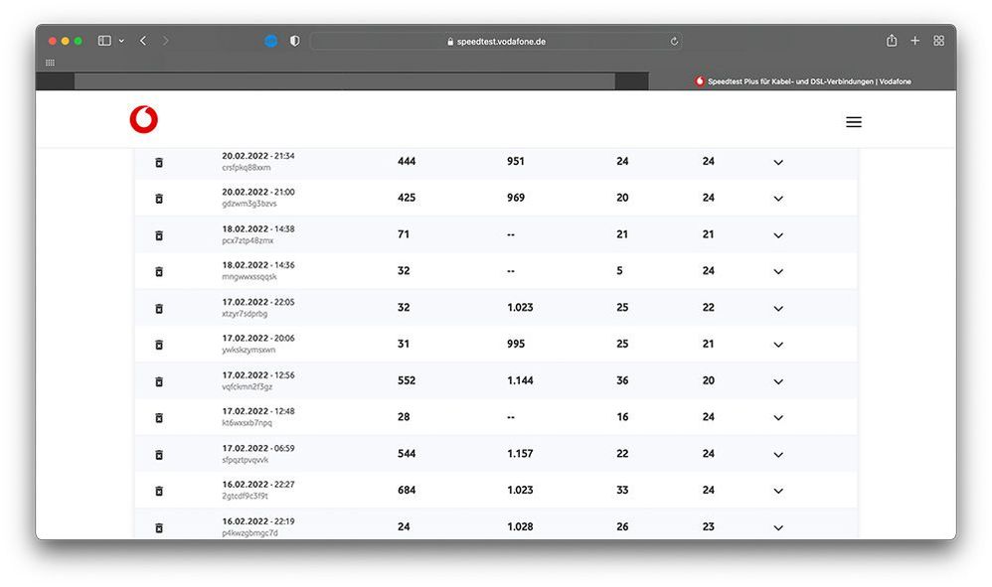Delete the 20.02.2022 21:34 test entry
992x587 pixels.
pyautogui.click(x=159, y=162)
